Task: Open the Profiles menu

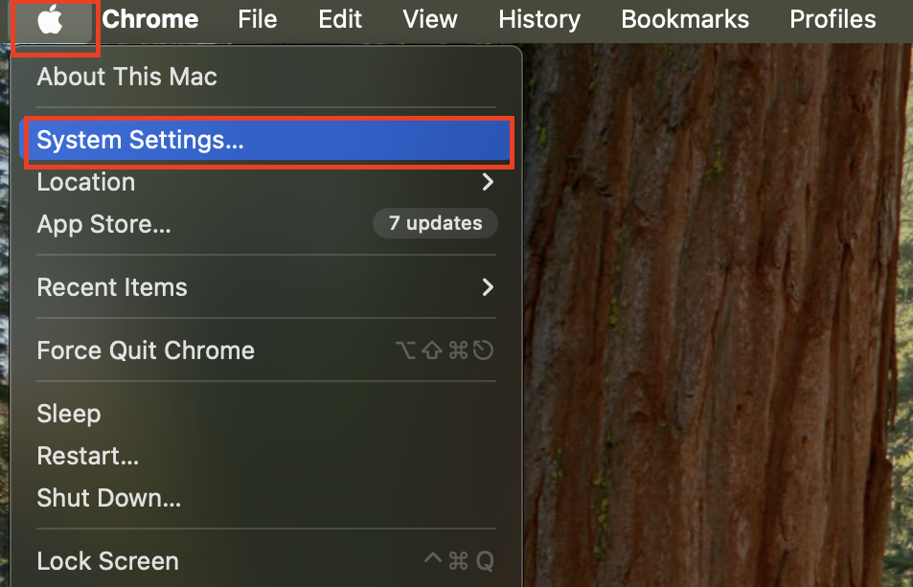Action: pyautogui.click(x=833, y=19)
